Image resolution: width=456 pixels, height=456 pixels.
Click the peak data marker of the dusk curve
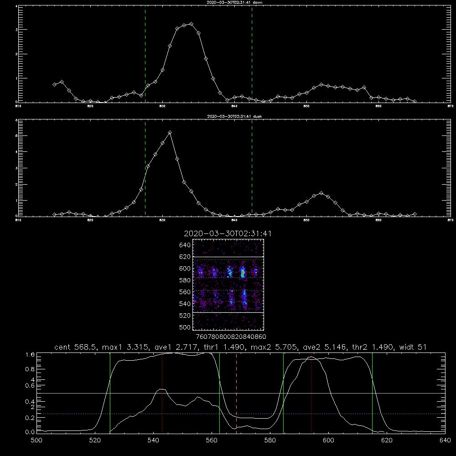coord(170,133)
